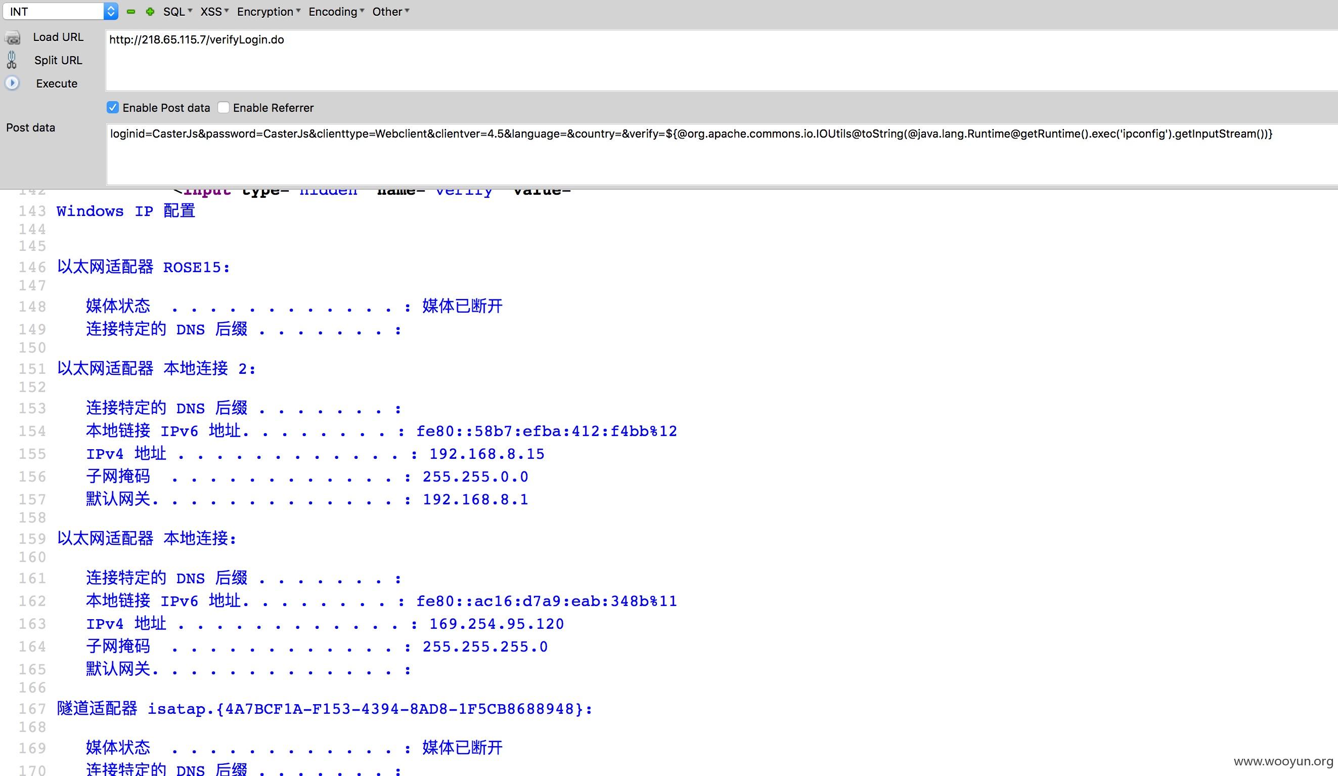Image resolution: width=1338 pixels, height=776 pixels.
Task: Click 'Windows IP 配置' text line
Action: point(126,211)
